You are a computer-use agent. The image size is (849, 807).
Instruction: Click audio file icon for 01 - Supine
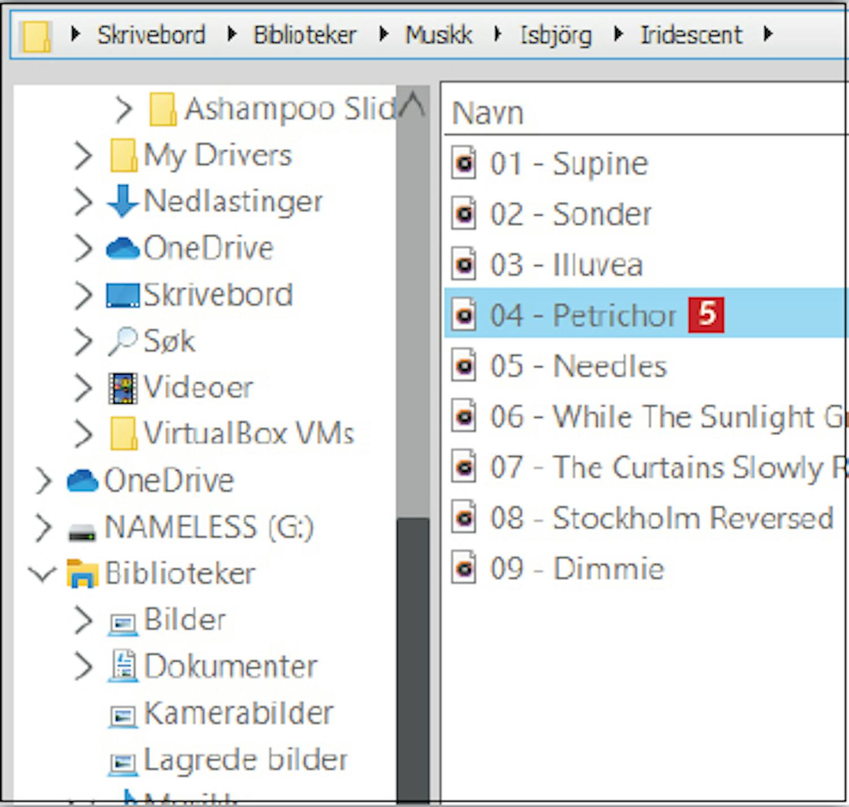(x=464, y=163)
